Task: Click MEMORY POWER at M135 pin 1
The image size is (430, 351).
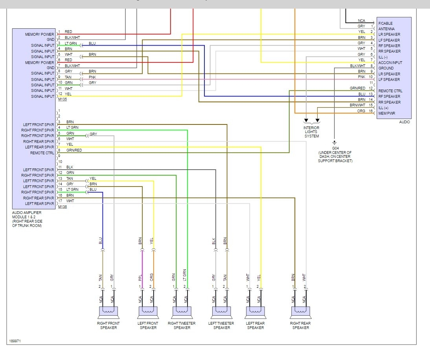Action: [39, 34]
